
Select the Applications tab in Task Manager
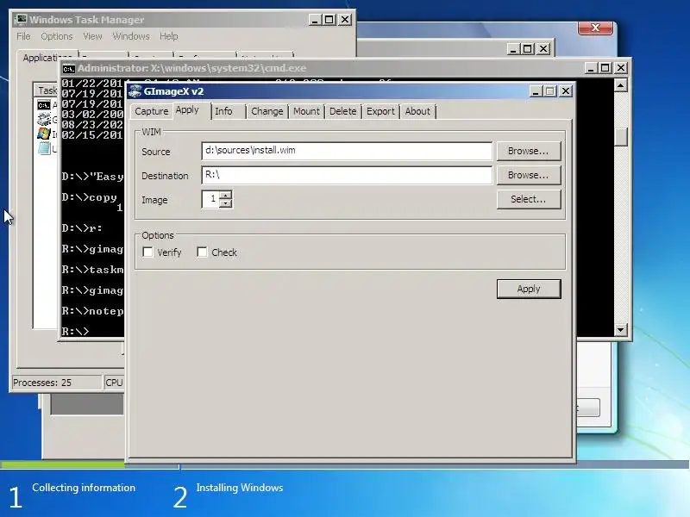point(47,58)
